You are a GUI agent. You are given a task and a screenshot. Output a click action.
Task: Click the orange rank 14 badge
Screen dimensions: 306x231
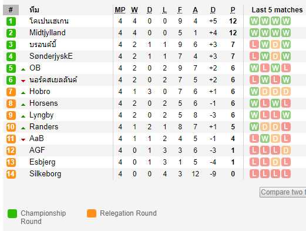(11, 174)
